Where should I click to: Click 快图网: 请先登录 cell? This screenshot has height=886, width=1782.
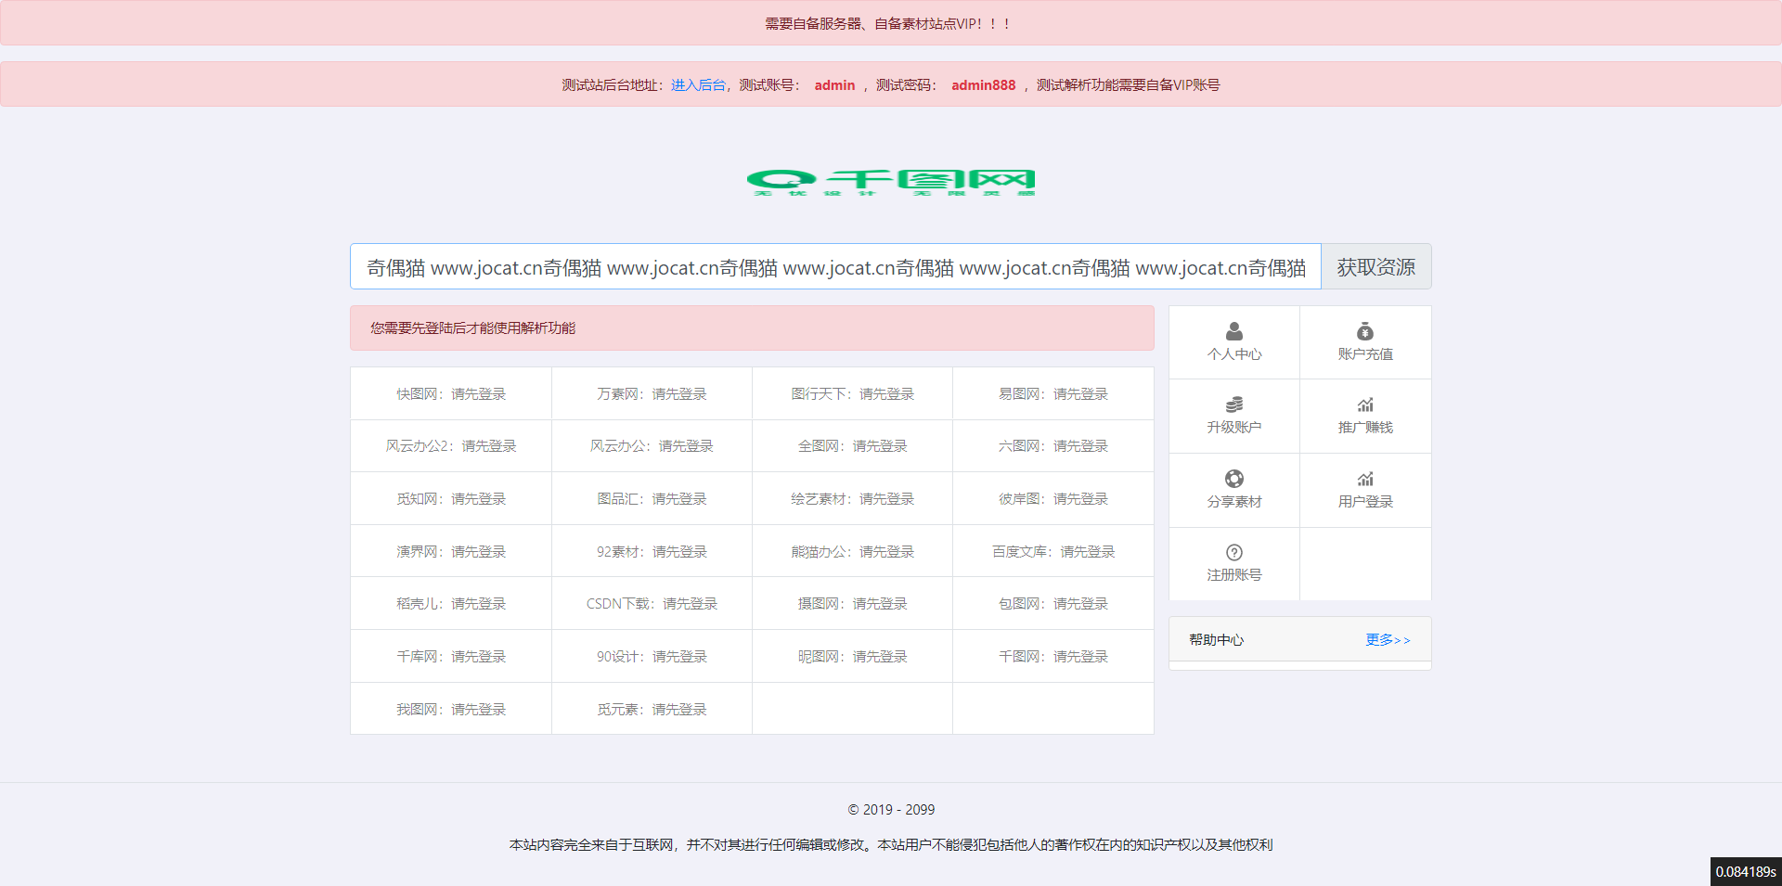tap(451, 394)
